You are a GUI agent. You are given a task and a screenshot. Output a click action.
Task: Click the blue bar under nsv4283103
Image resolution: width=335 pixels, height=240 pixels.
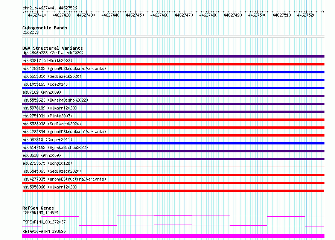(173, 72)
